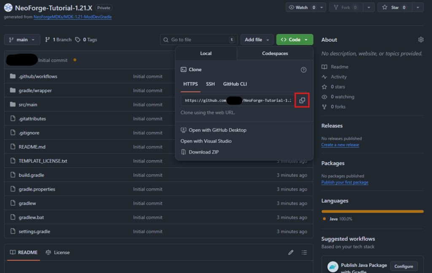
Task: Open the Star lists dropdown arrow
Action: tap(417, 8)
